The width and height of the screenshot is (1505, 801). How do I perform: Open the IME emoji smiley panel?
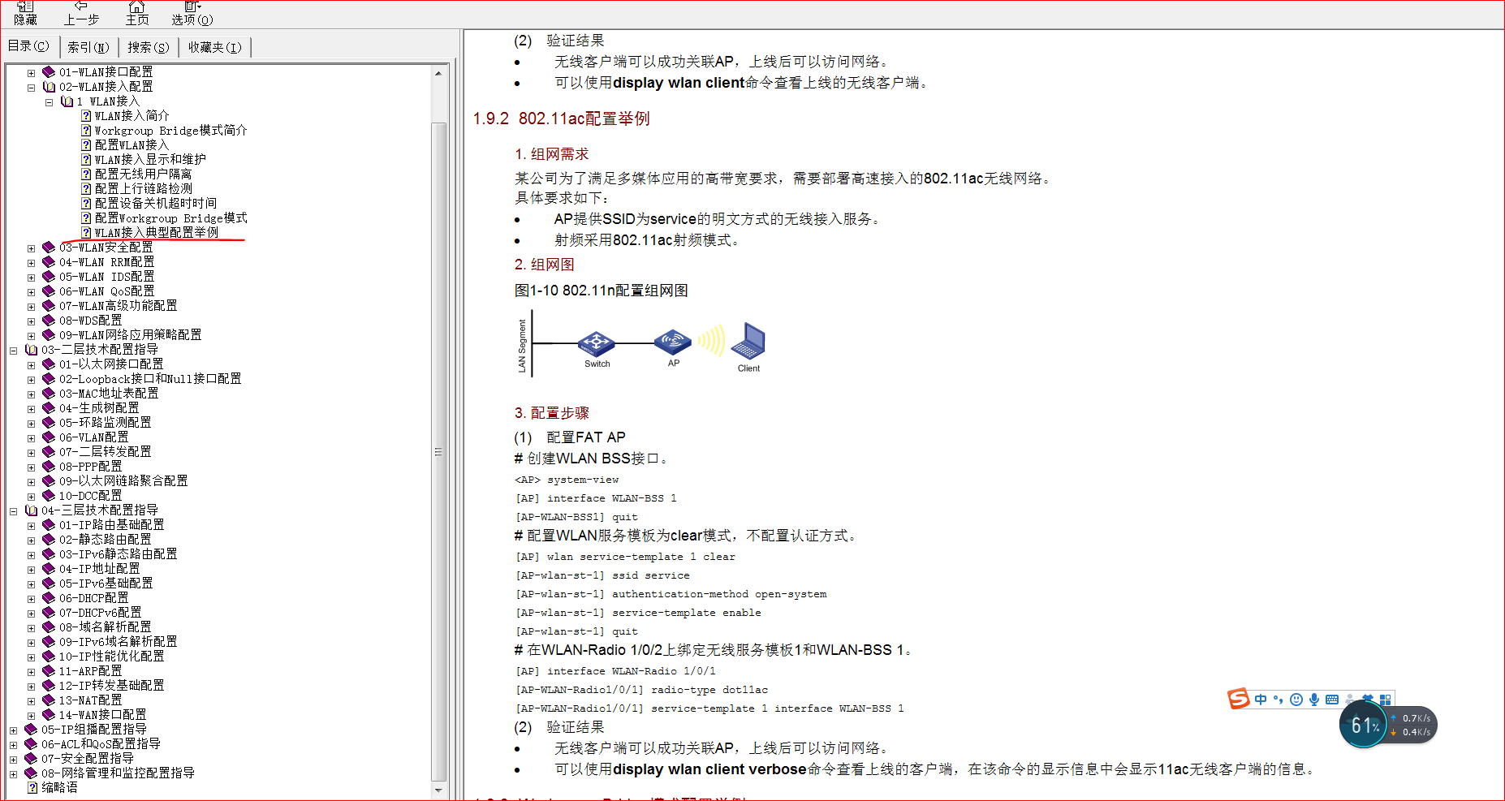1296,700
